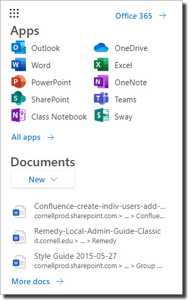Open the All apps link
This screenshot has height=305, width=193.
tap(26, 137)
